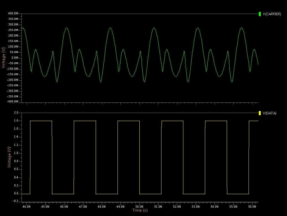Image resolution: width=287 pixels, height=216 pixels.
Task: Click the 52.0N time axis label
Action: pos(177,207)
